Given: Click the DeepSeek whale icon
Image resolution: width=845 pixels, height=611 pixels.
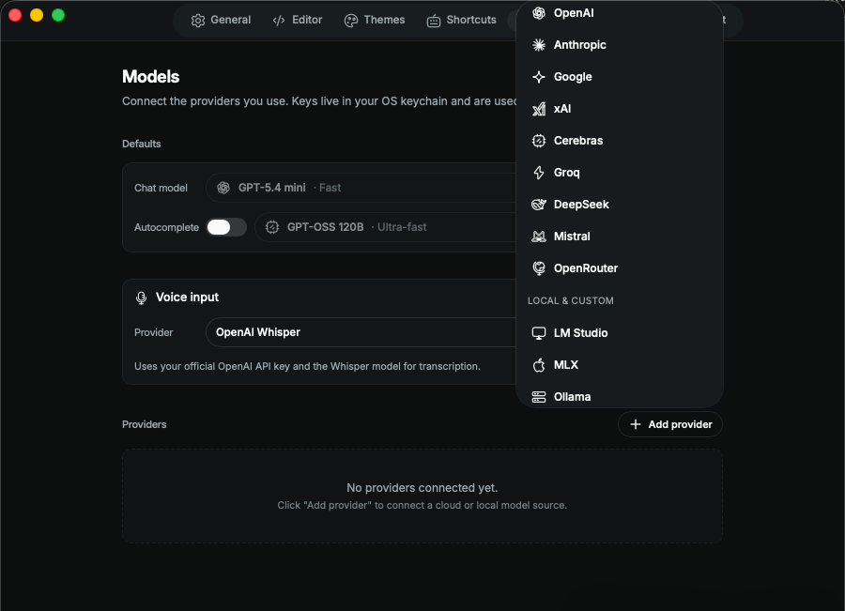Looking at the screenshot, I should click(x=539, y=205).
